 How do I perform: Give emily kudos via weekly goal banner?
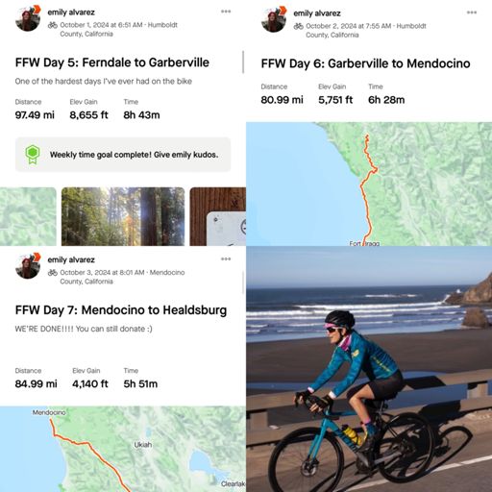coord(123,155)
